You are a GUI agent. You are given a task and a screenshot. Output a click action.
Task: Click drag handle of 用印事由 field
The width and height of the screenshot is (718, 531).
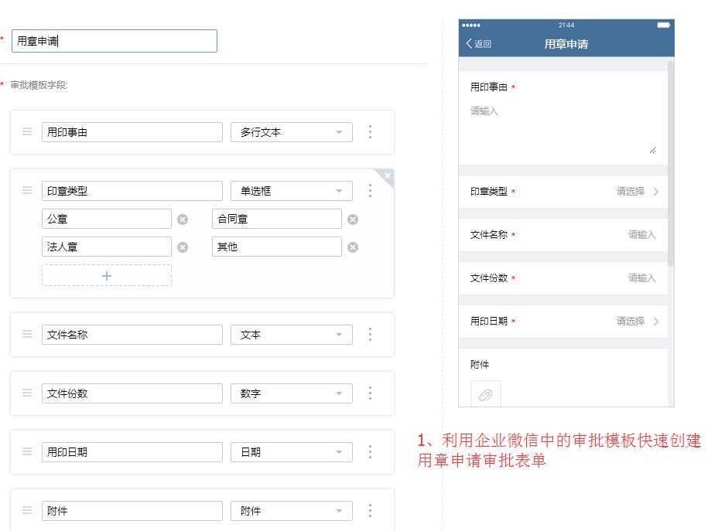click(27, 131)
